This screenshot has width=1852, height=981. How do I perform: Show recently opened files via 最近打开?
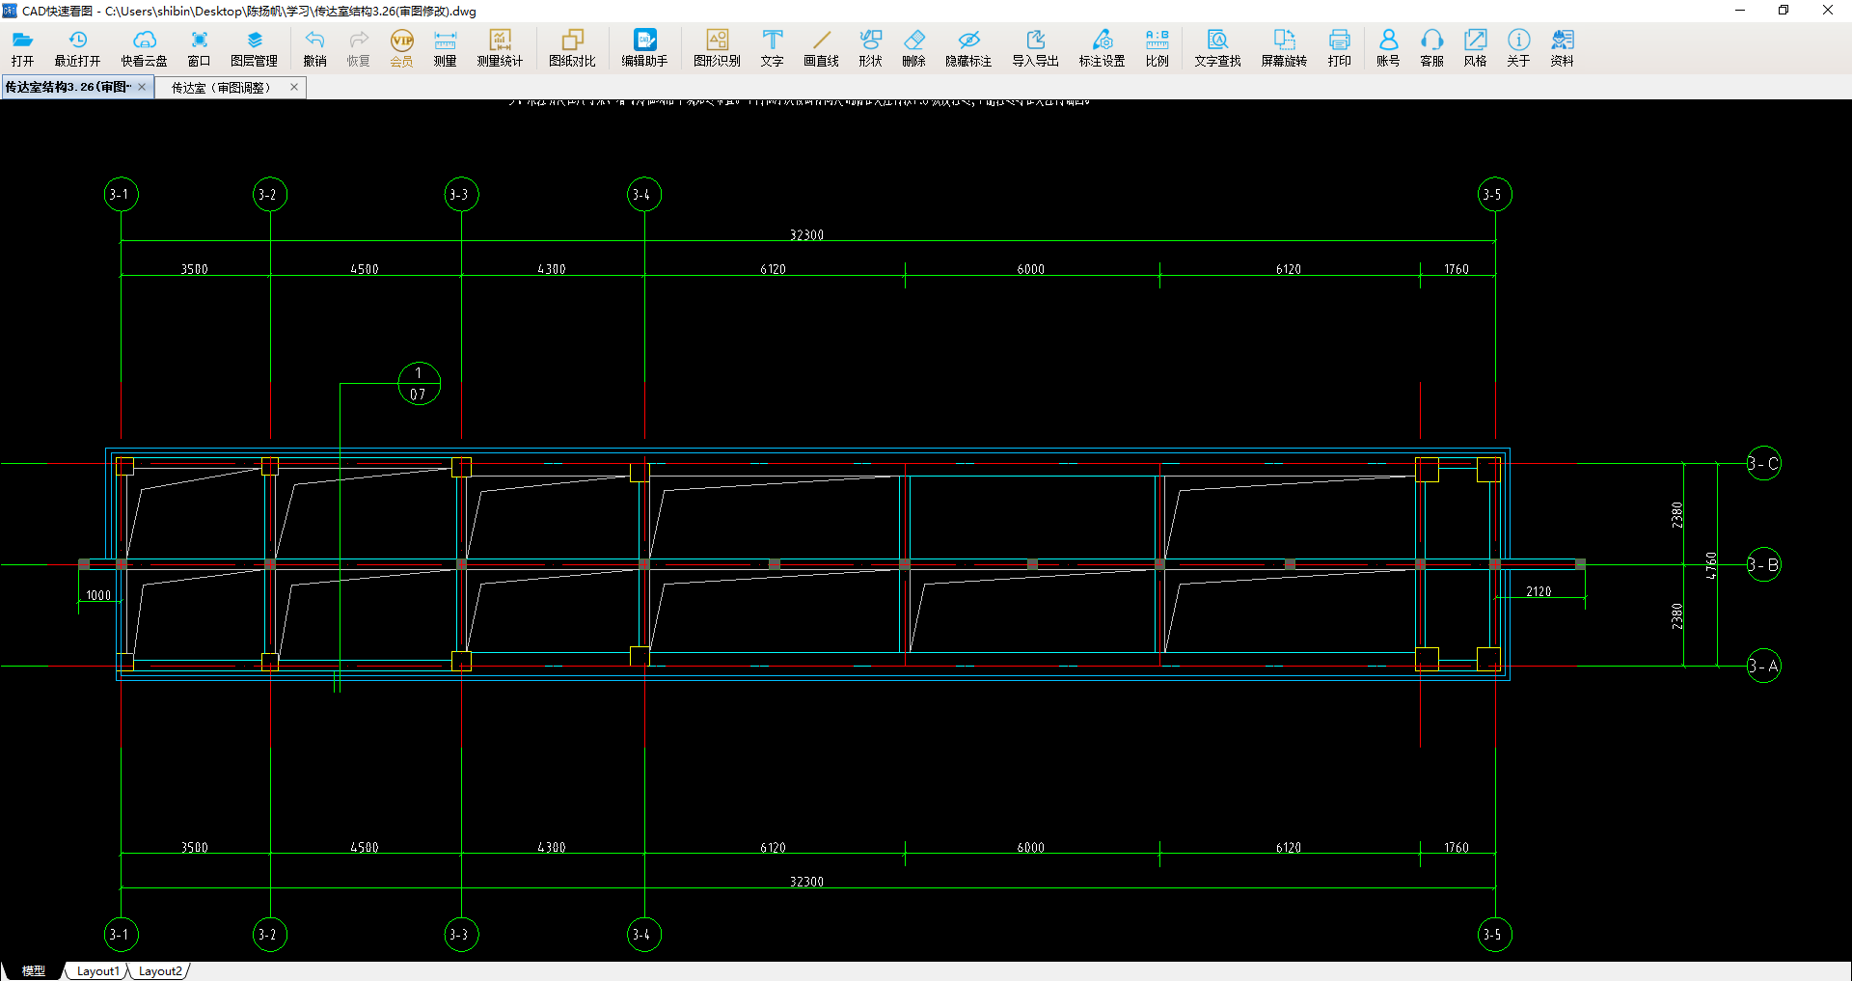[x=77, y=47]
